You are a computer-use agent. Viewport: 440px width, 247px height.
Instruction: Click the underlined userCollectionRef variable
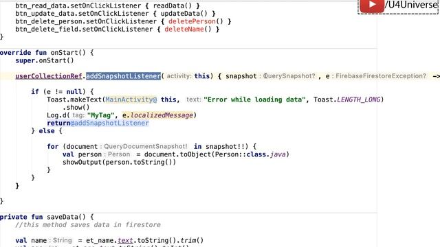pyautogui.click(x=49, y=76)
